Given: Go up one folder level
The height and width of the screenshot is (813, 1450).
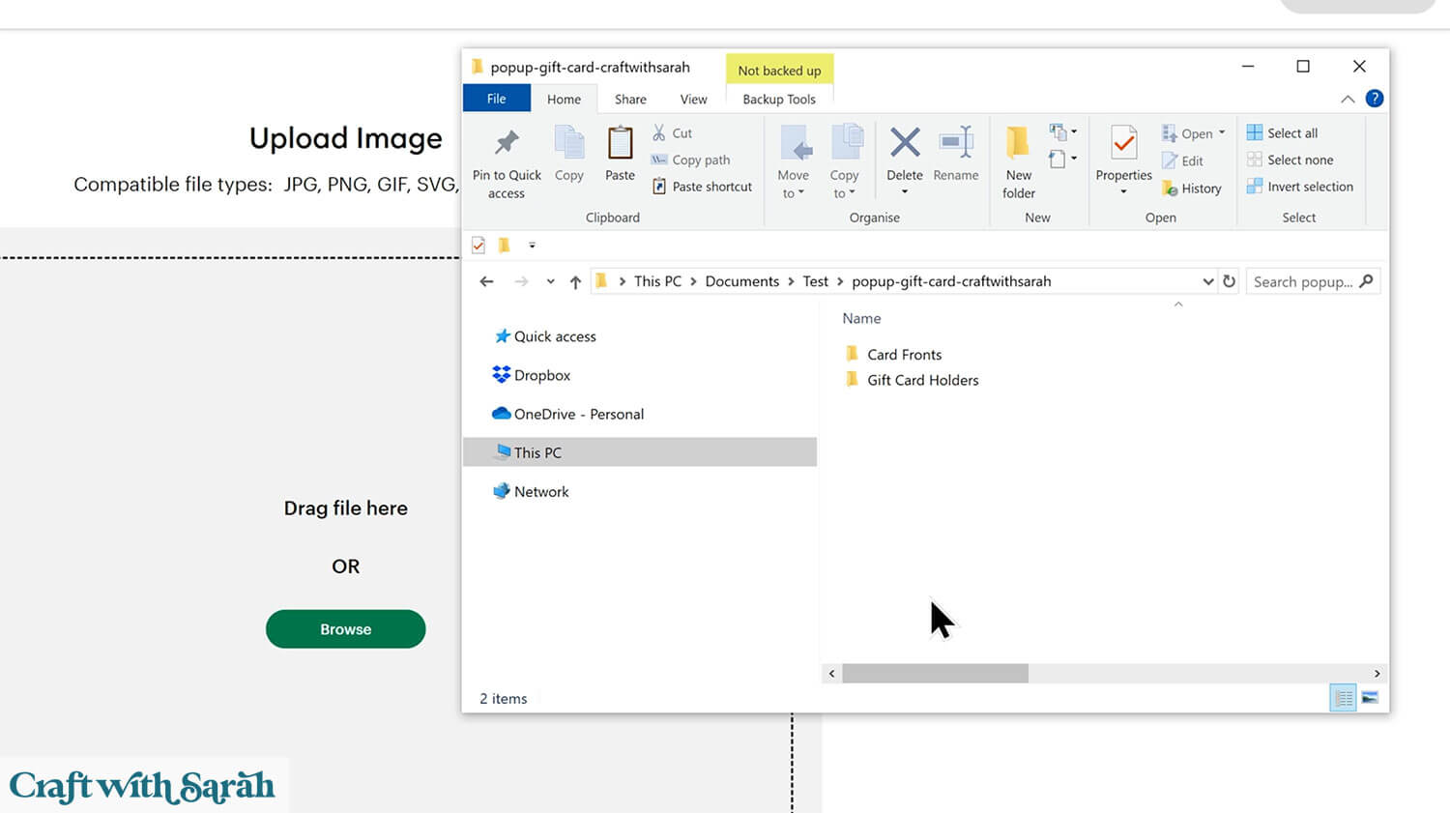Looking at the screenshot, I should click(x=575, y=281).
